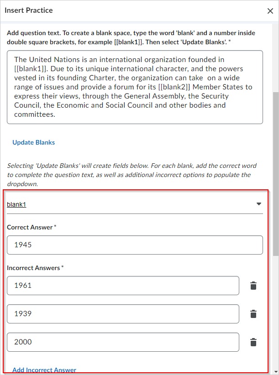Collapse the blank1 section using arrow

point(258,204)
